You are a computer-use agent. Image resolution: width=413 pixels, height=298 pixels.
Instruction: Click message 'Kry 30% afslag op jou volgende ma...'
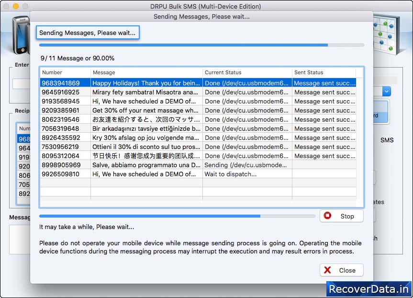145,138
